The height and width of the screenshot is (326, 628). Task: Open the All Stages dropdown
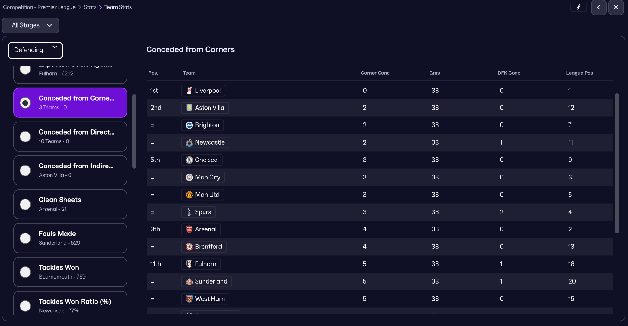(x=31, y=25)
